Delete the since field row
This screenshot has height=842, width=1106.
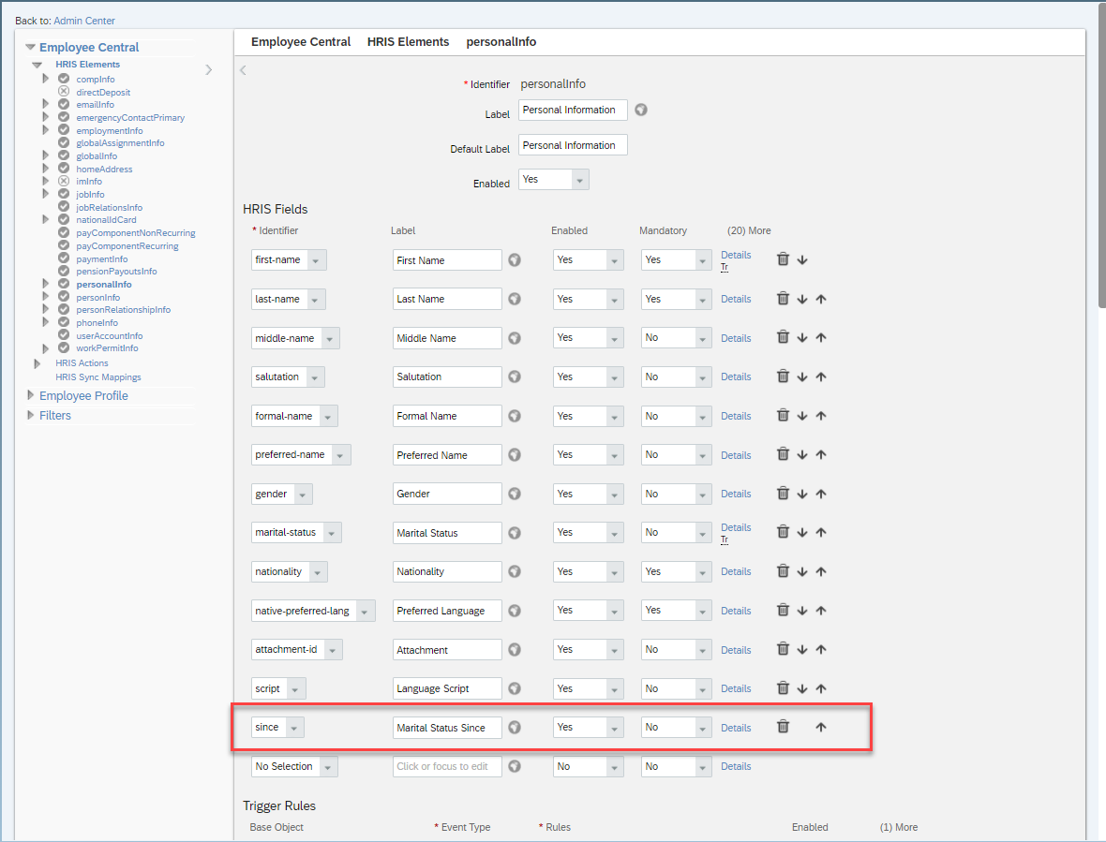[x=783, y=727]
